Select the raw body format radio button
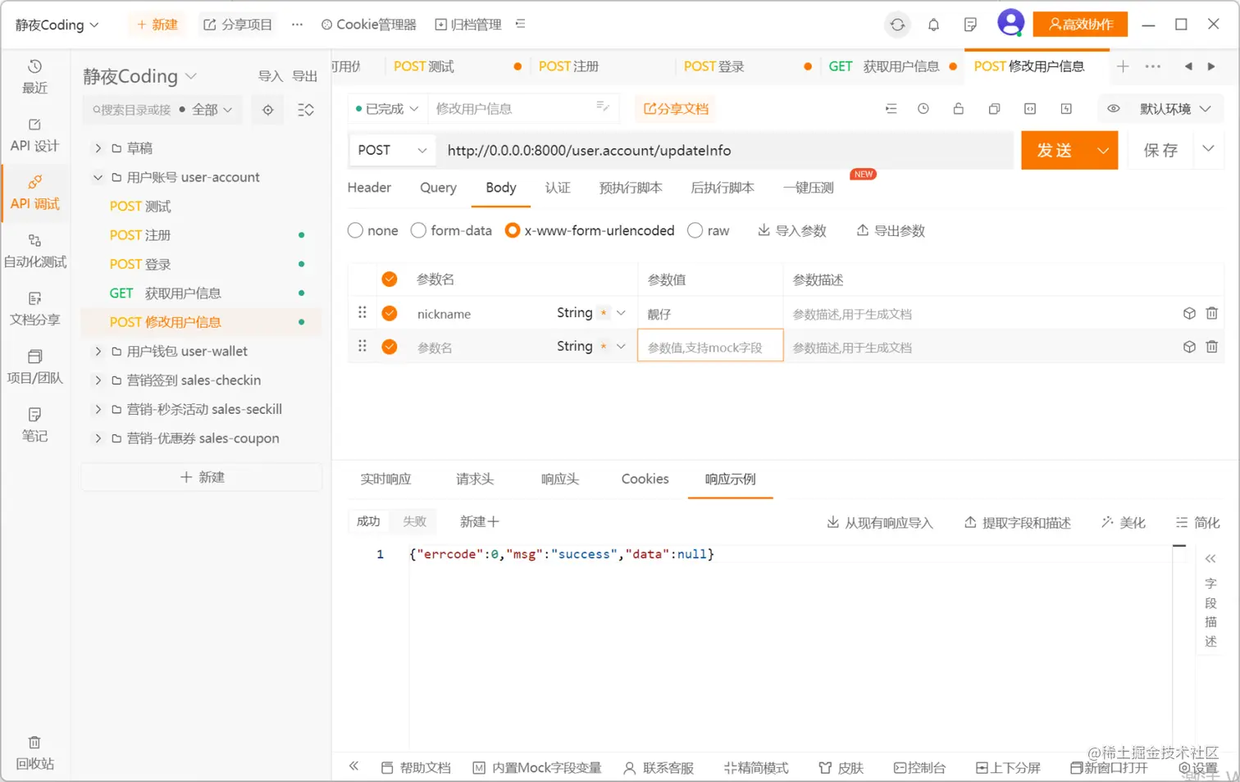Viewport: 1240px width, 782px height. tap(695, 230)
